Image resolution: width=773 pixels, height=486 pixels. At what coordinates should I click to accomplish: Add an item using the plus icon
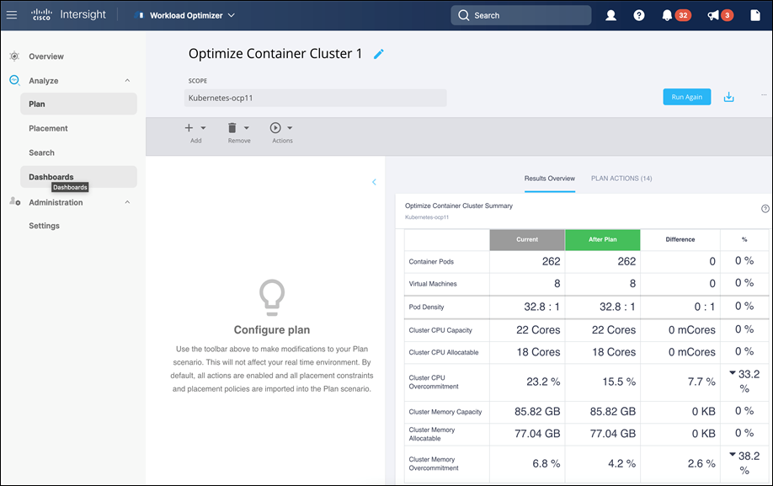(188, 128)
